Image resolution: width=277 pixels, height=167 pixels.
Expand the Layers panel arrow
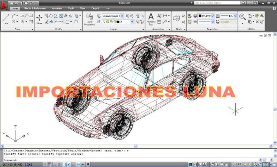[x=143, y=29]
